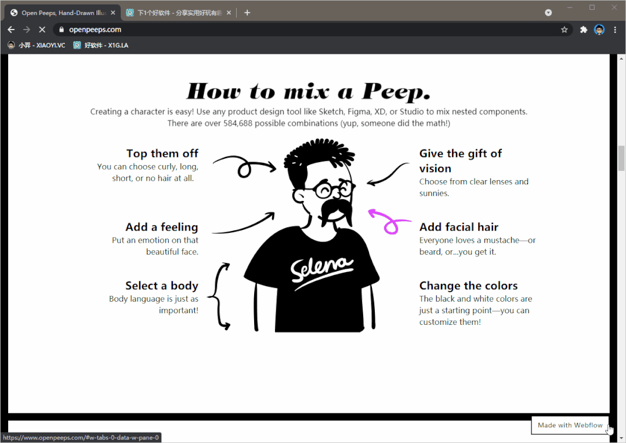Close the Open Peeps tab
The width and height of the screenshot is (626, 443).
point(113,13)
